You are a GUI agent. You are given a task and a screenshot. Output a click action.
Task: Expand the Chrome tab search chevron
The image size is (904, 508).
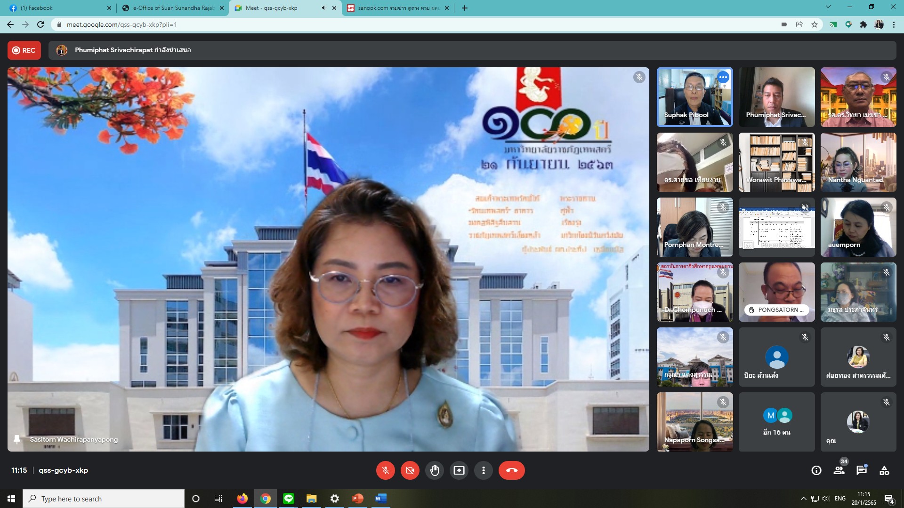(828, 7)
